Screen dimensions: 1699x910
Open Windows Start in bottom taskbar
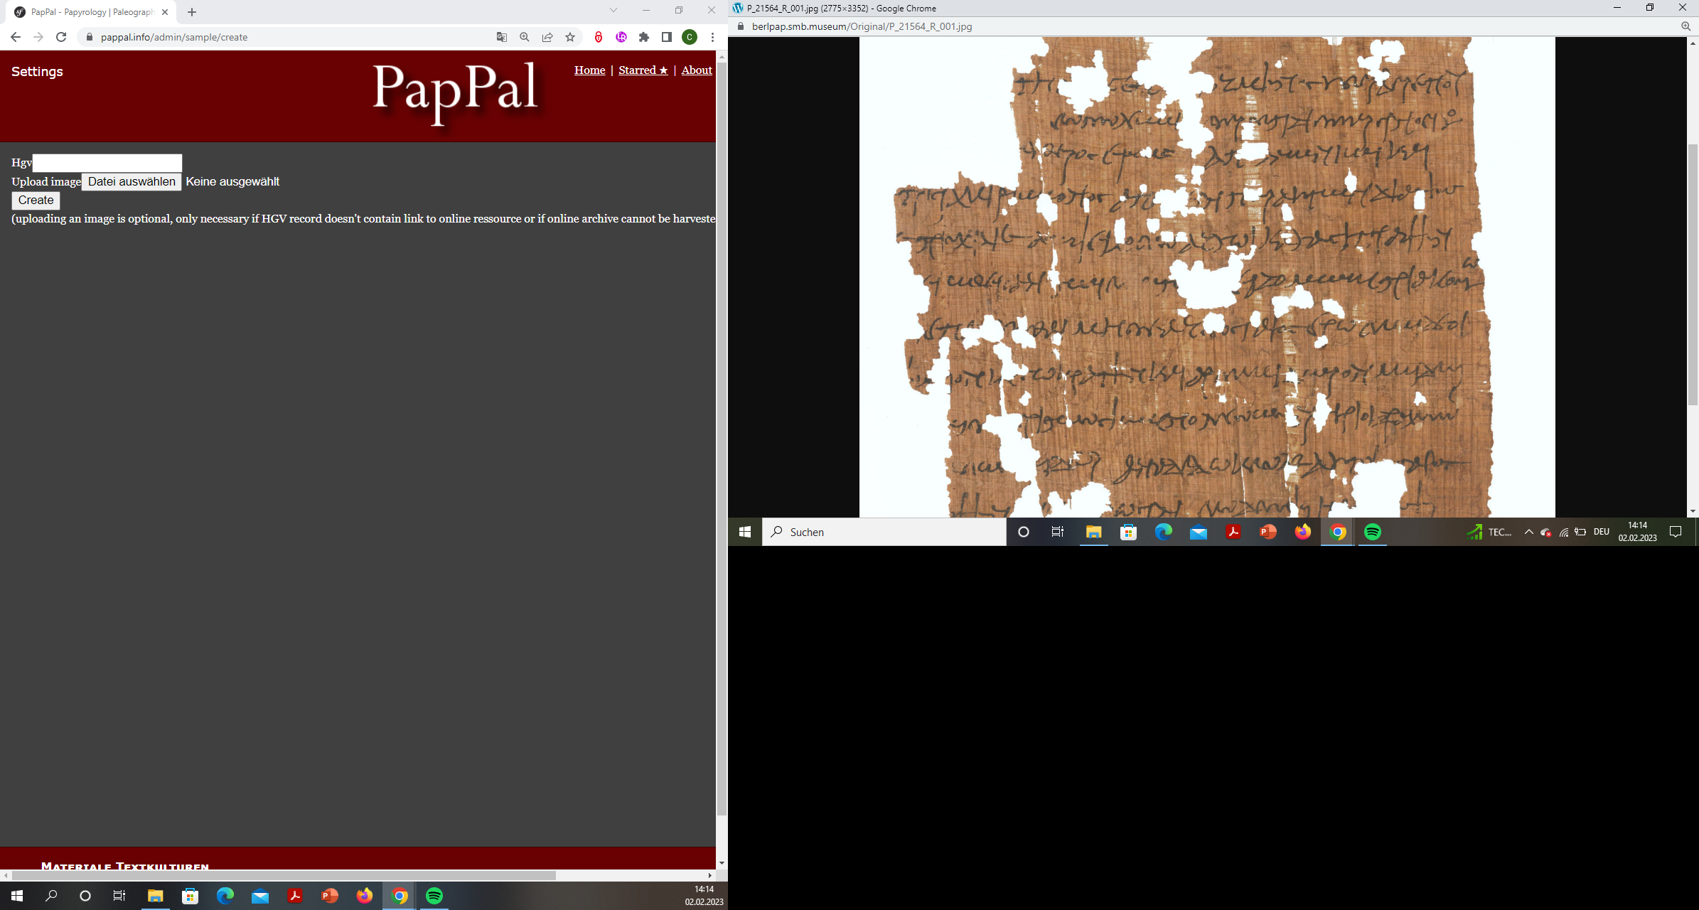click(17, 896)
